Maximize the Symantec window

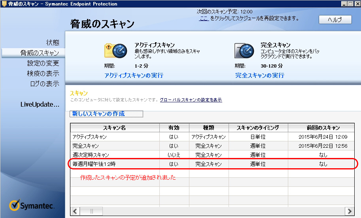pos(350,4)
